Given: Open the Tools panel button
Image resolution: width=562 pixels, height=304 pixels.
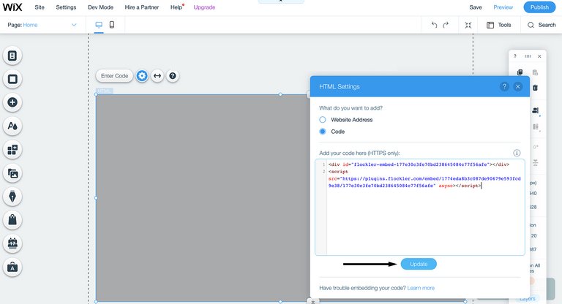Looking at the screenshot, I should 498,25.
